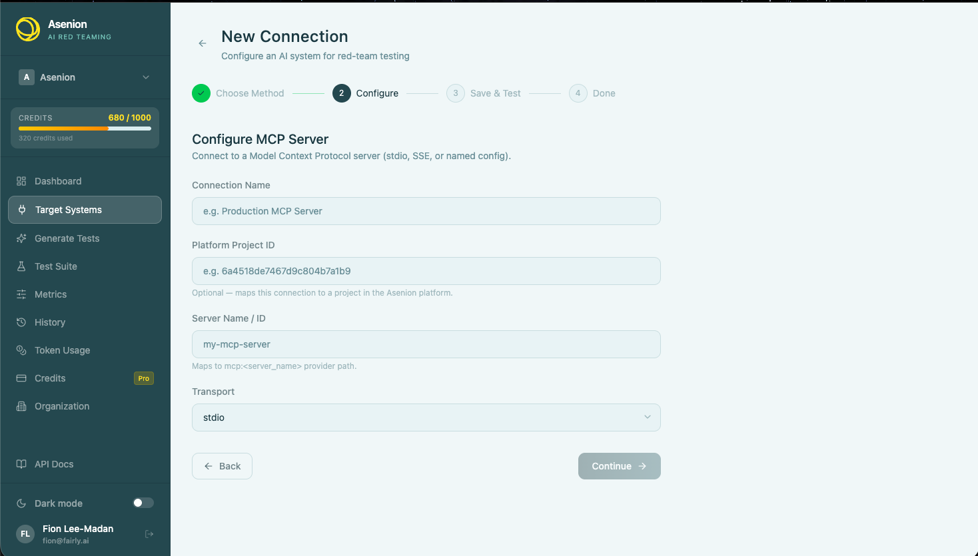The image size is (978, 556).
Task: Open Token Usage in the sidebar
Action: pos(85,350)
